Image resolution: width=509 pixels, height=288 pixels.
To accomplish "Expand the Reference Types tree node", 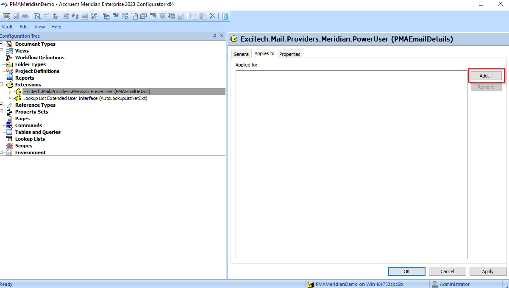I will coord(2,105).
